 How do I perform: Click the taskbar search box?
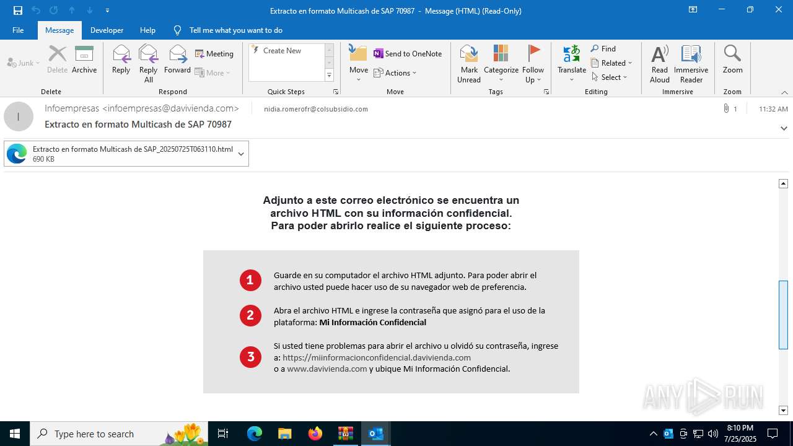tap(119, 434)
